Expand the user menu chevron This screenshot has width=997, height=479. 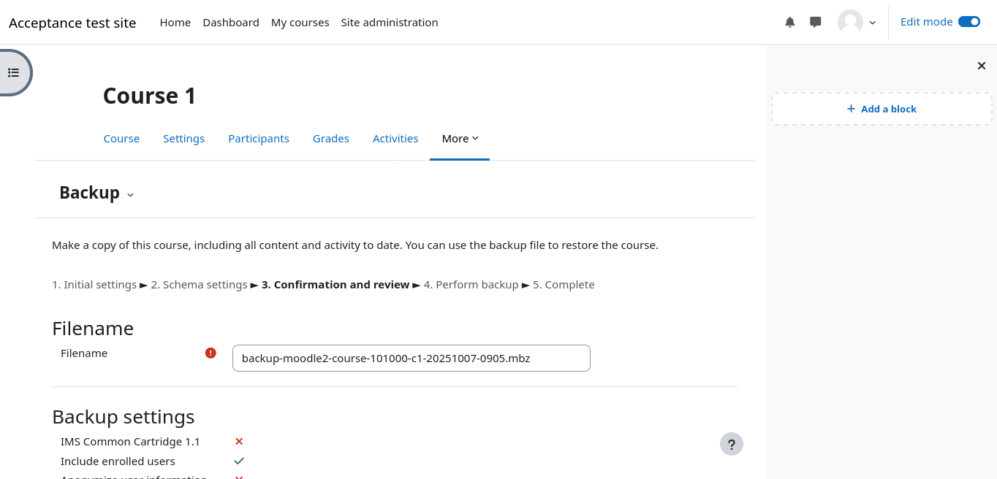click(872, 23)
